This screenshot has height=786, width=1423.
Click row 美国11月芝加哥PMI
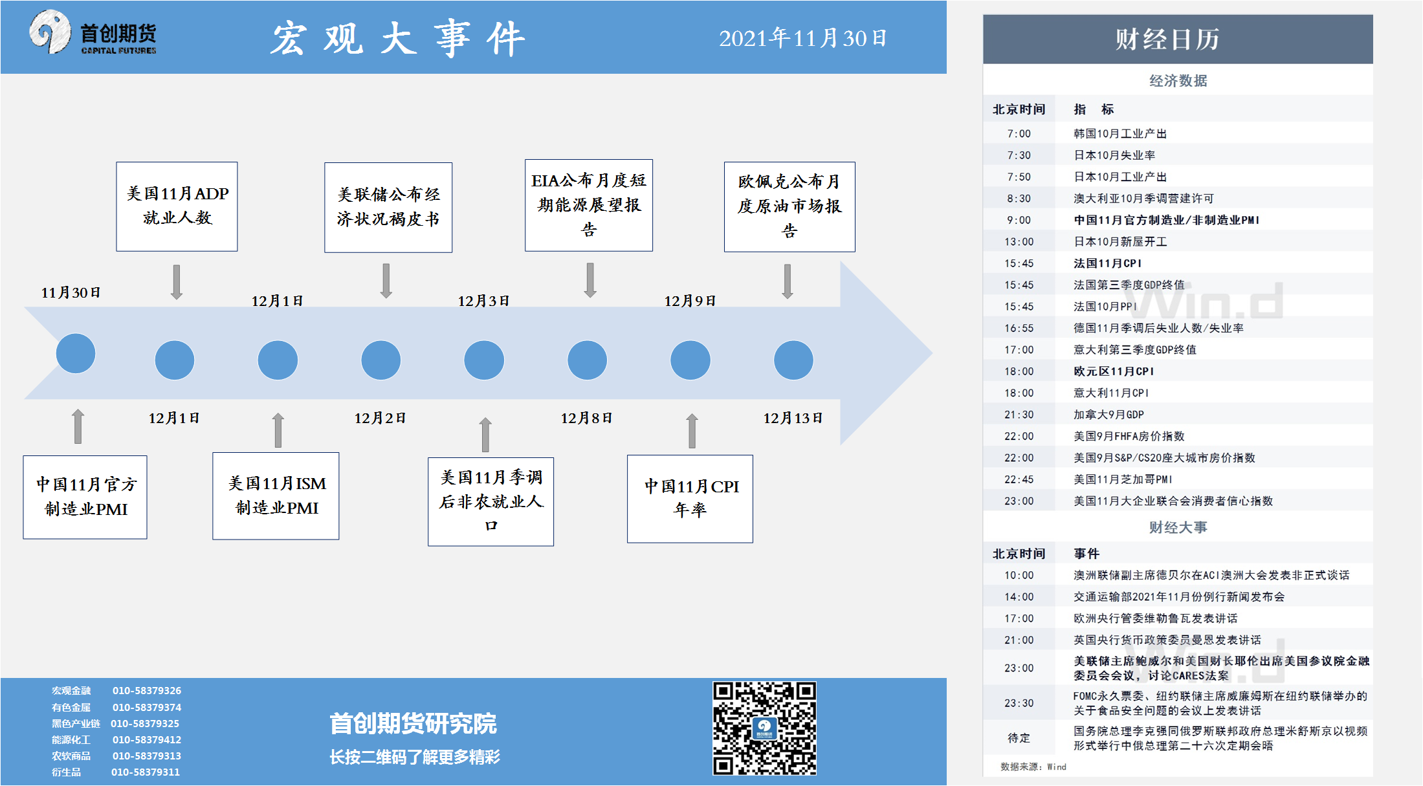tap(1178, 479)
